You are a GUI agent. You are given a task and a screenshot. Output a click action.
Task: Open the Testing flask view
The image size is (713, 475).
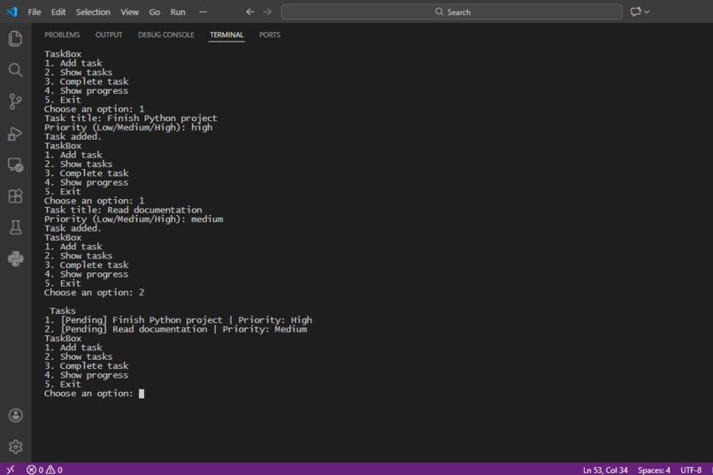click(x=15, y=227)
